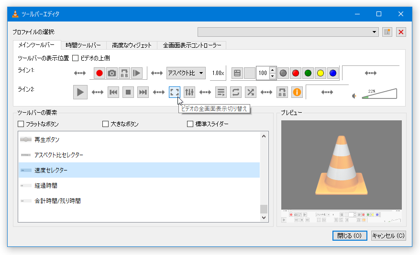
Task: Click the spacer arrow before aspect ratio dropdown
Action: click(x=157, y=73)
